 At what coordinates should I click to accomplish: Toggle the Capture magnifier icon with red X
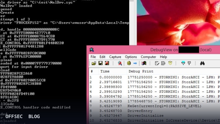pyautogui.click(x=120, y=63)
